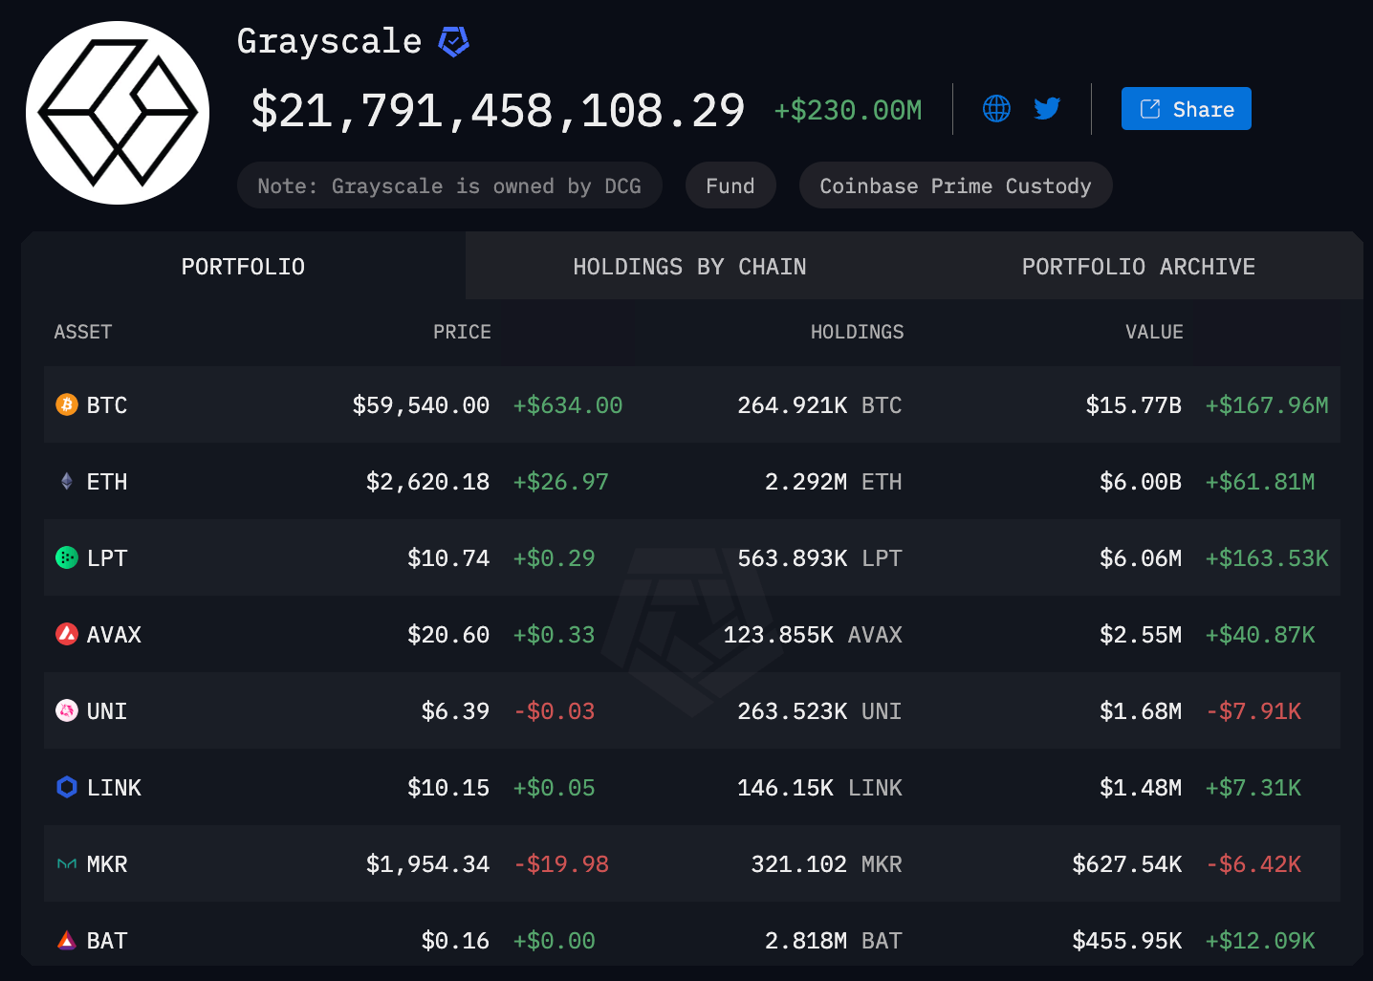The image size is (1373, 981).
Task: Click MKR value $627.54K
Action: point(1127,864)
